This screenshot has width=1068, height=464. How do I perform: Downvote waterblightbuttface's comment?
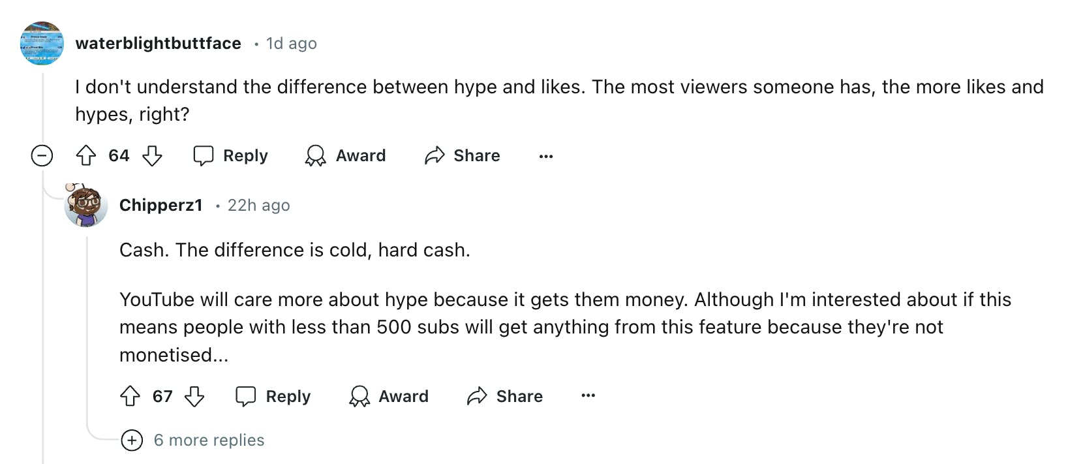pyautogui.click(x=152, y=155)
